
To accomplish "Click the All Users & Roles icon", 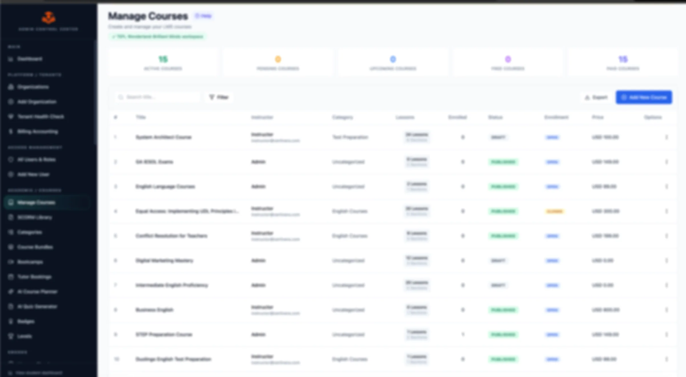I will (11, 160).
